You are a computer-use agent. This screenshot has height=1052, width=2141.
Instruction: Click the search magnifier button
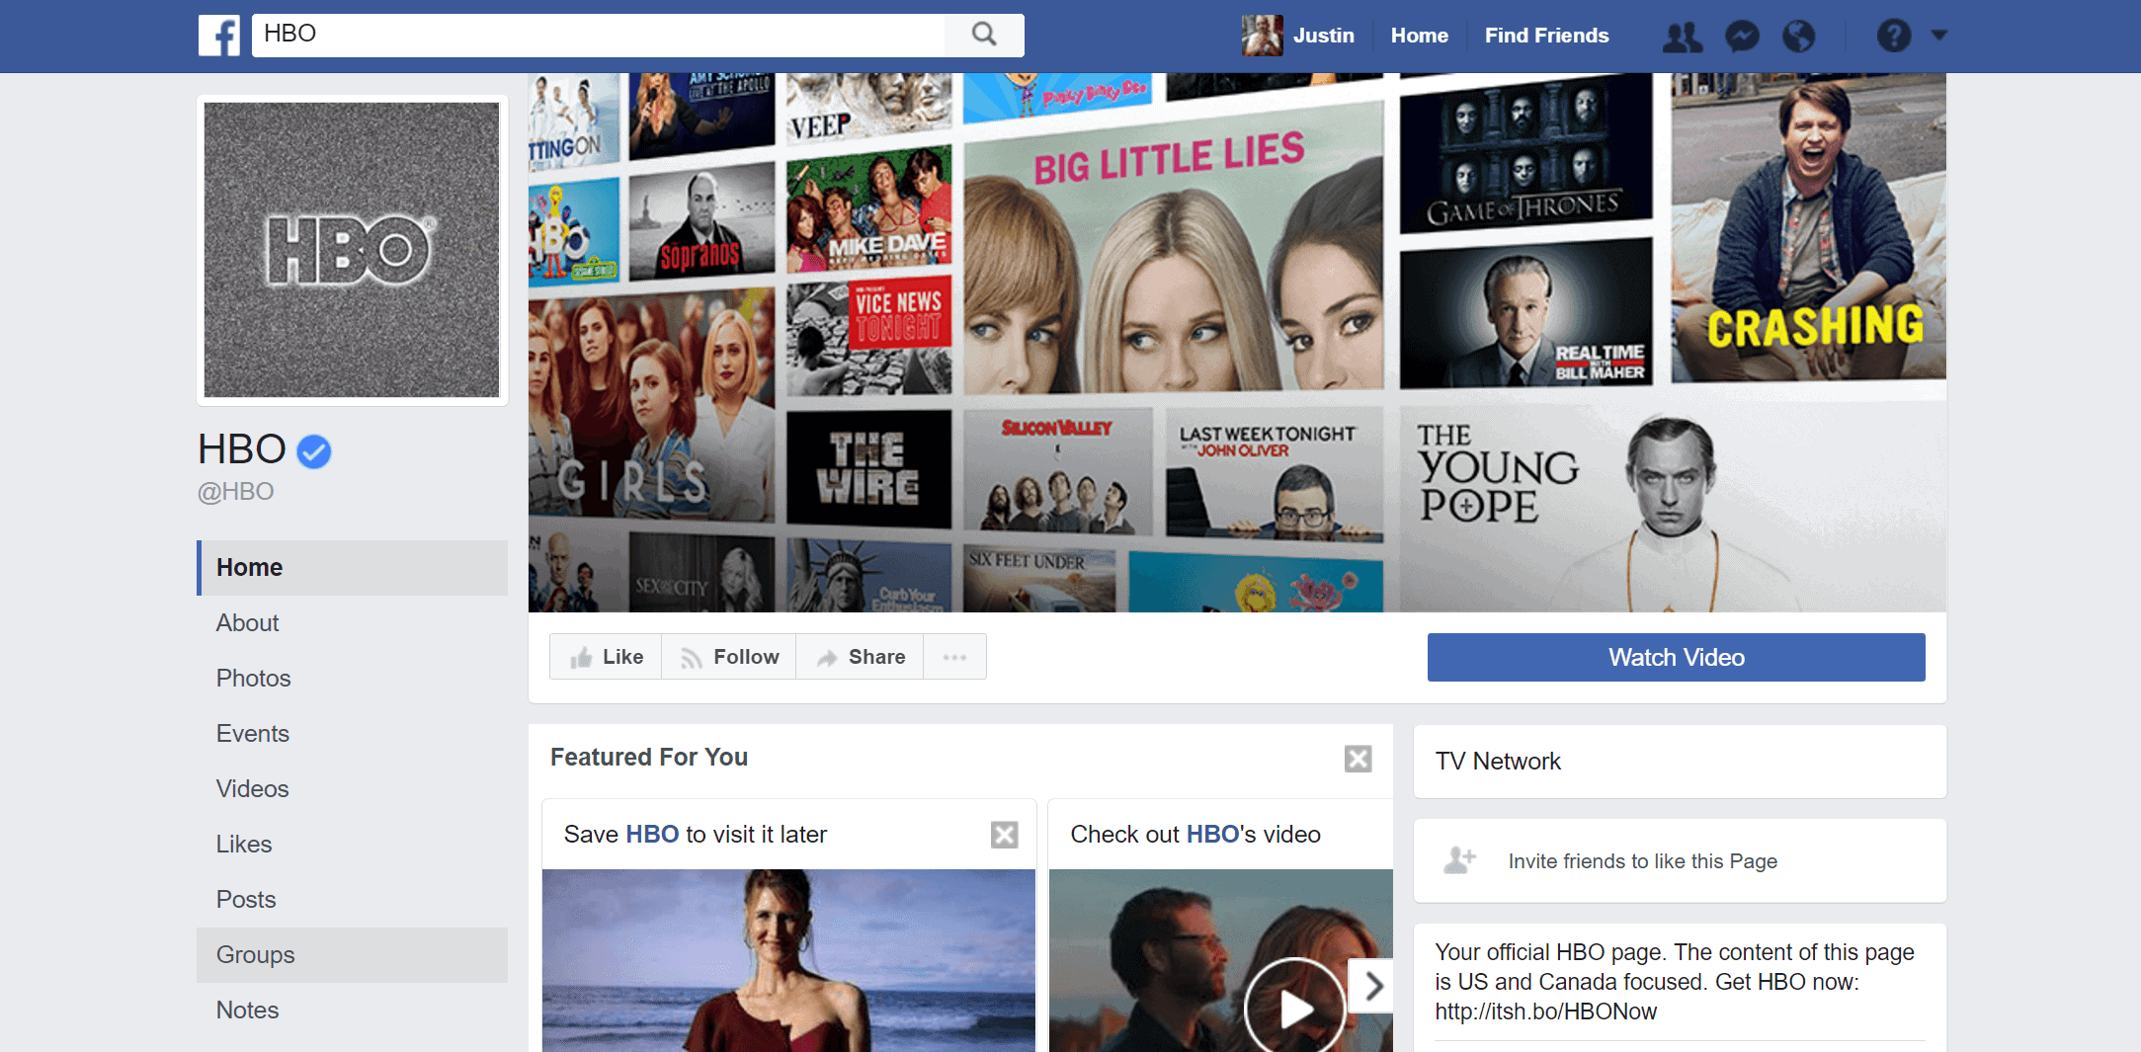point(984,35)
